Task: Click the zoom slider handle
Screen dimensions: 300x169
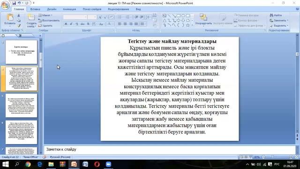Action: 272,157
